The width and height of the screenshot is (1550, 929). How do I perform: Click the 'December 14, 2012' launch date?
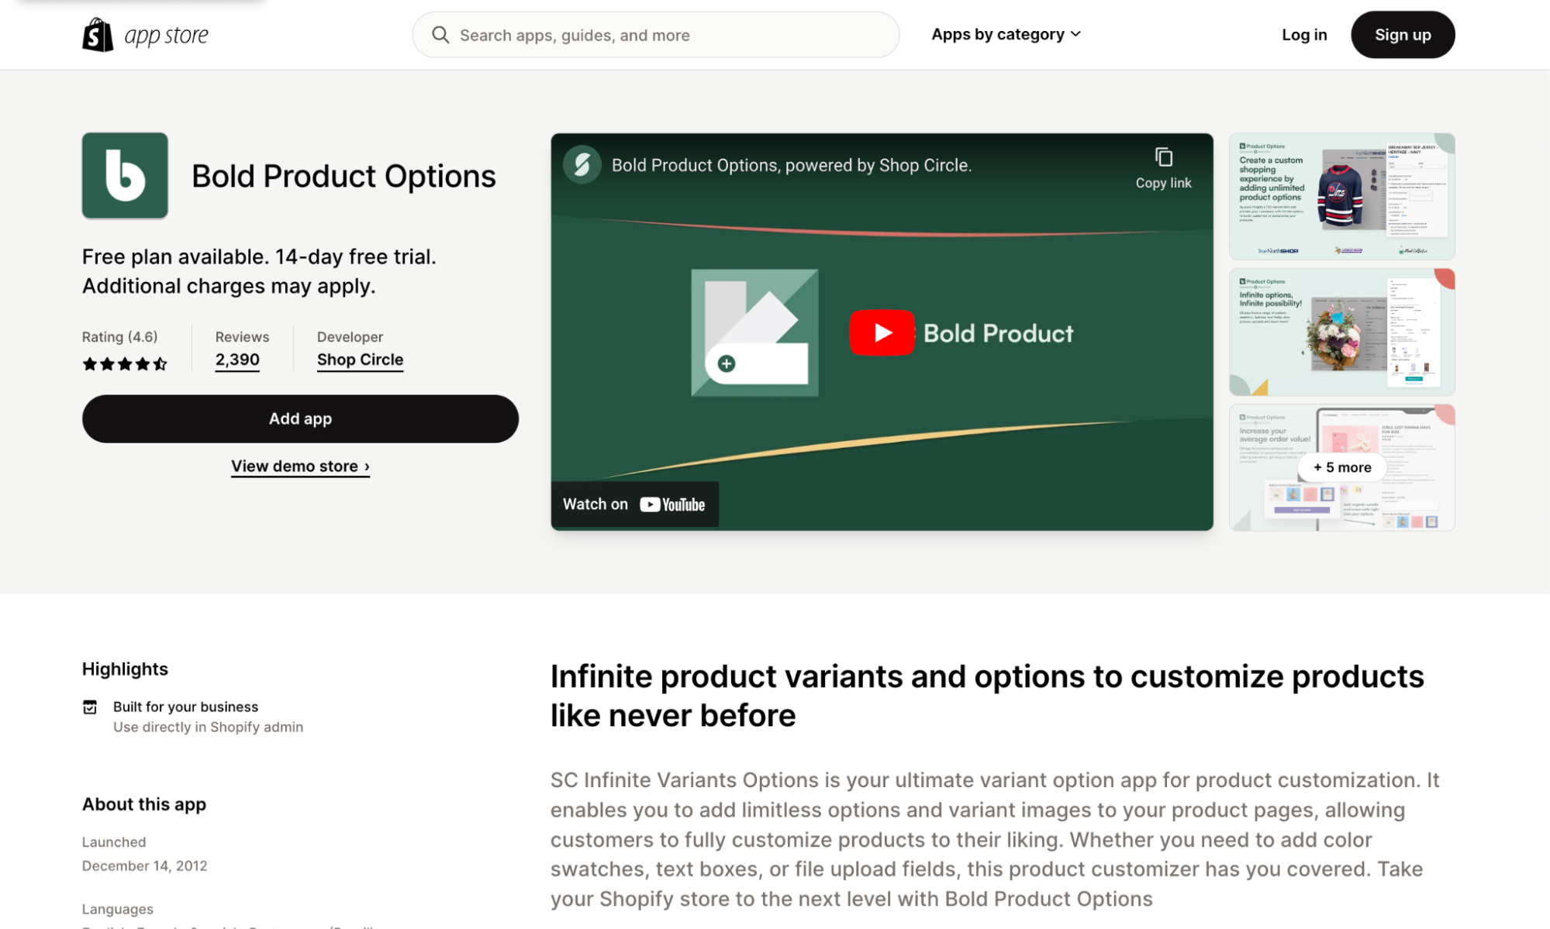click(144, 865)
